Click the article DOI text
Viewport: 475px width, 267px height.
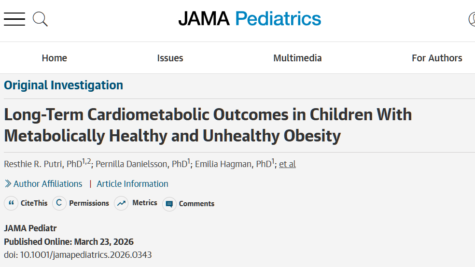(78, 254)
